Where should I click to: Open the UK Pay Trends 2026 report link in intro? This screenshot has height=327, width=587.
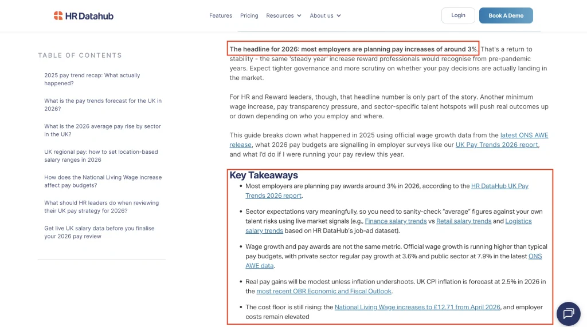496,145
